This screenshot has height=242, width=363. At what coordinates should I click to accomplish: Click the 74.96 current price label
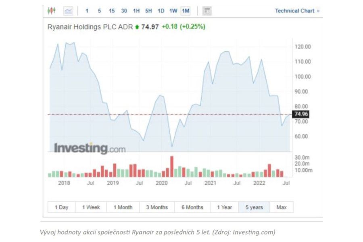(300, 114)
